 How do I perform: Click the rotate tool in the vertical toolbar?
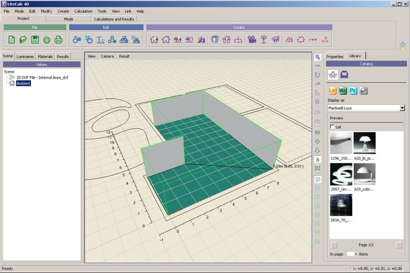pos(318,75)
